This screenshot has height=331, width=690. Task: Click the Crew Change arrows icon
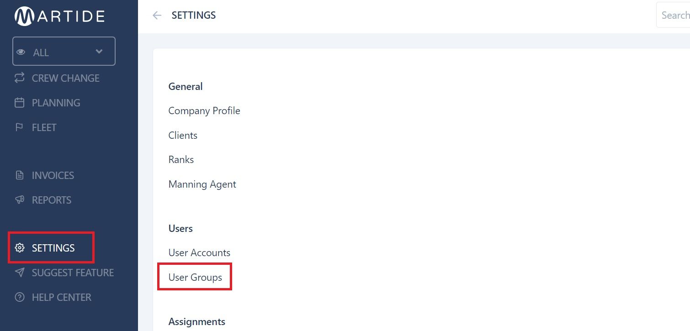[x=19, y=78]
